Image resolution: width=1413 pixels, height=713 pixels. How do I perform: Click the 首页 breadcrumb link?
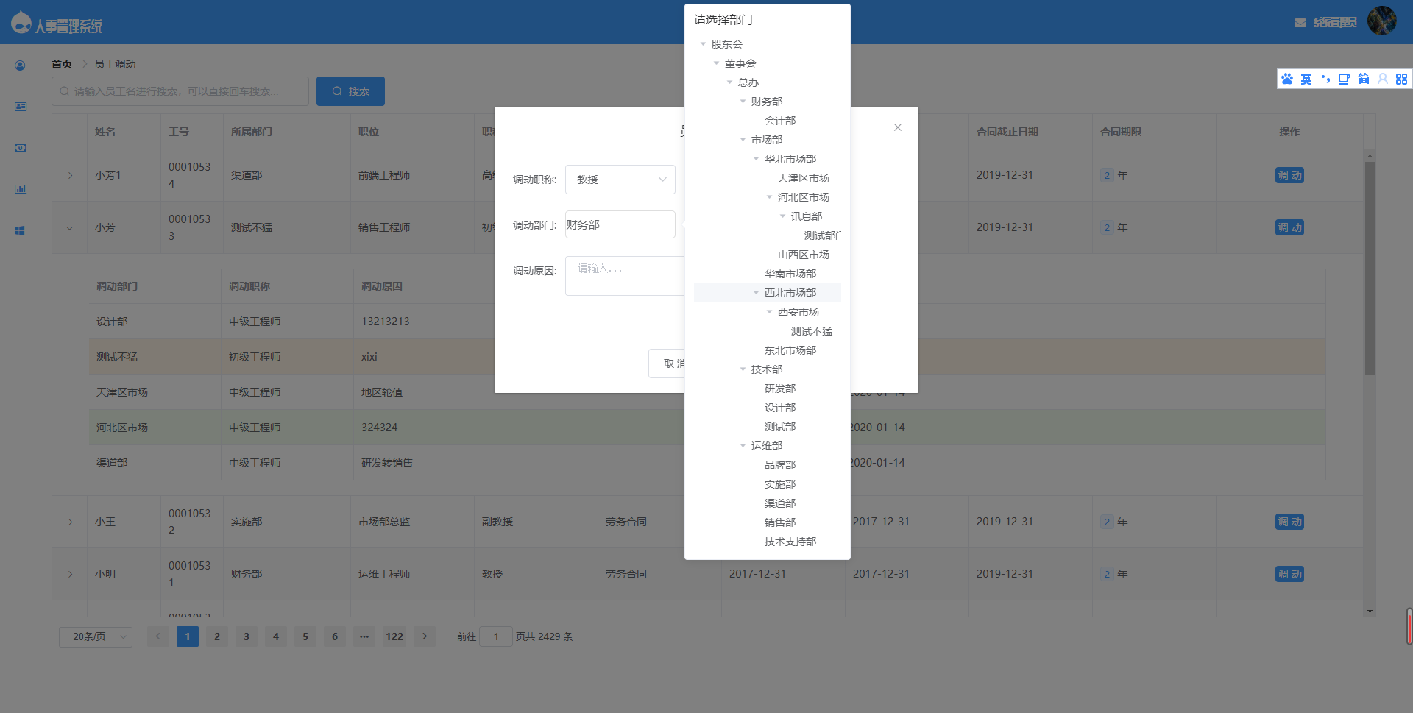(x=61, y=64)
